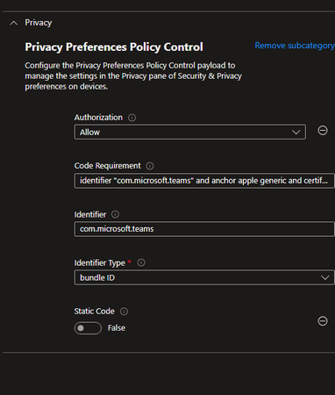
Task: Collapse the Privacy section chevron
Action: [x=14, y=23]
